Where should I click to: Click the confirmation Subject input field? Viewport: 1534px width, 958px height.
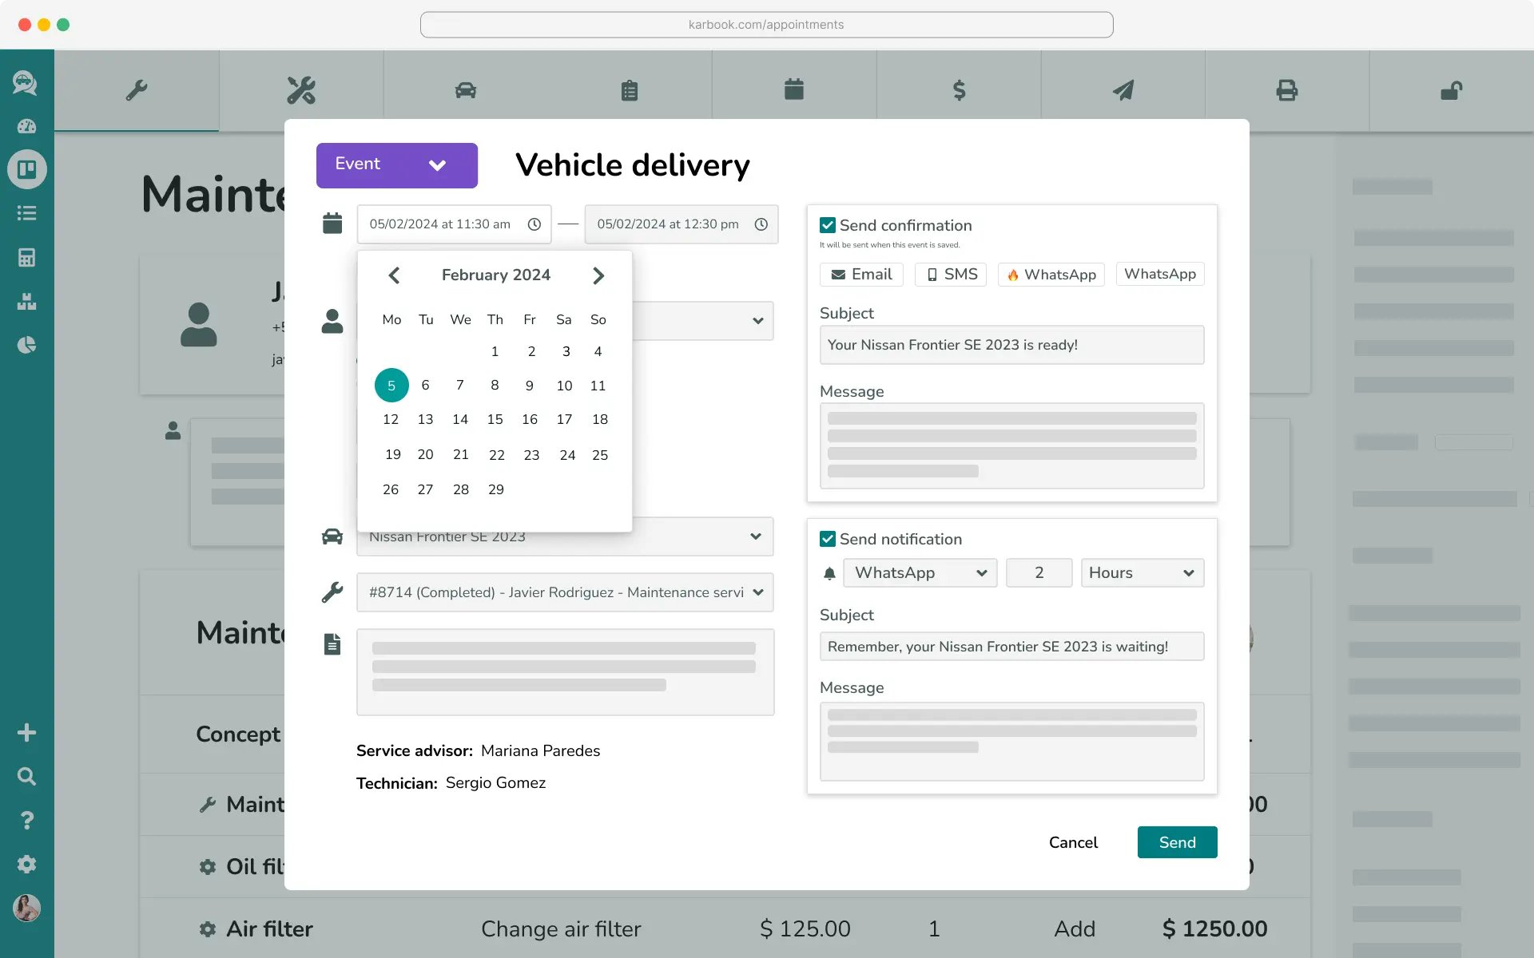tap(1011, 345)
